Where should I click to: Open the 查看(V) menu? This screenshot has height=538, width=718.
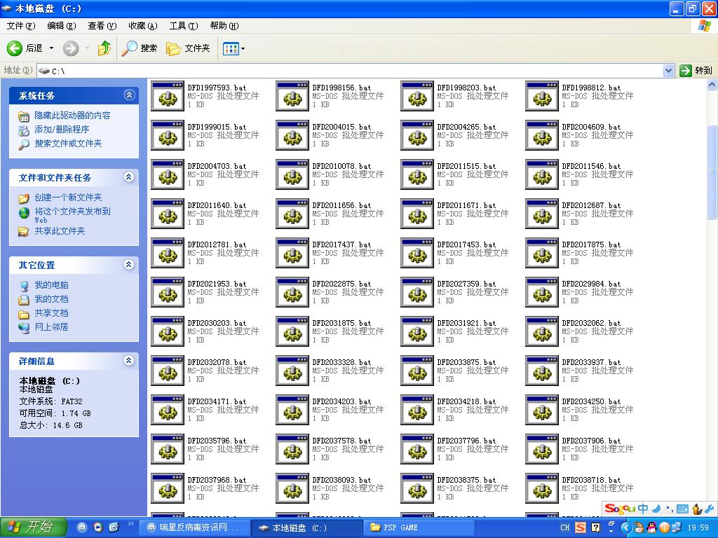point(102,26)
